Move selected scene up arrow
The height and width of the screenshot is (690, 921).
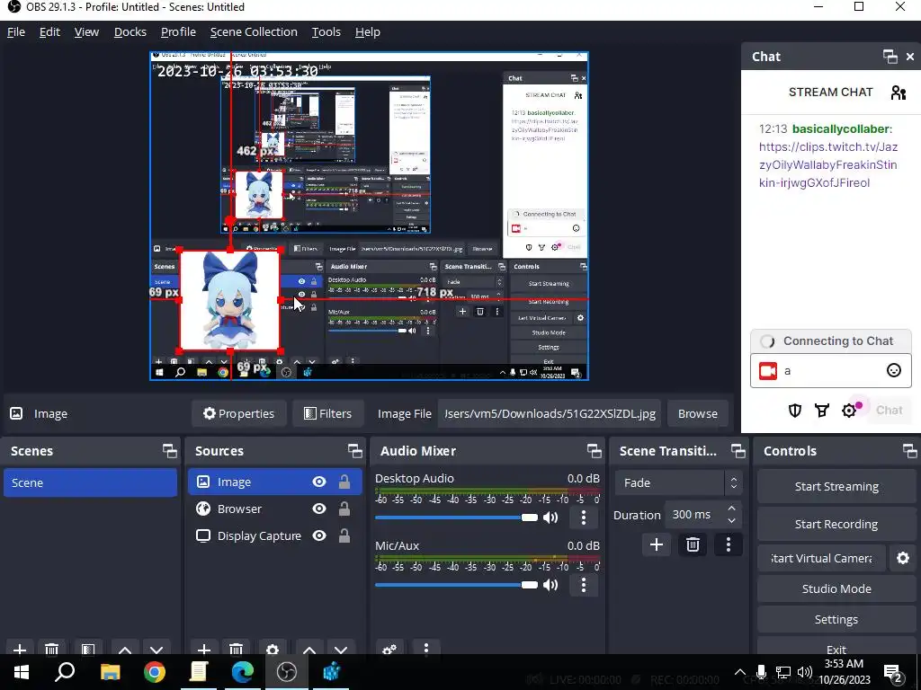124,650
